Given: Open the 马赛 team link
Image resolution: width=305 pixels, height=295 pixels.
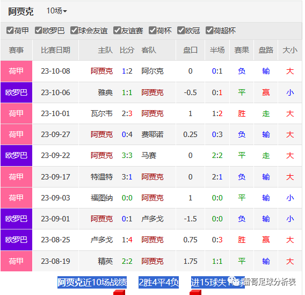Looking at the screenshot, I should point(149,155).
